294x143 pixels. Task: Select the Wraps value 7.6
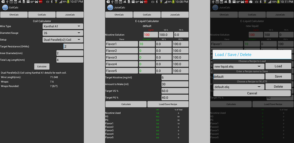click(x=52, y=82)
